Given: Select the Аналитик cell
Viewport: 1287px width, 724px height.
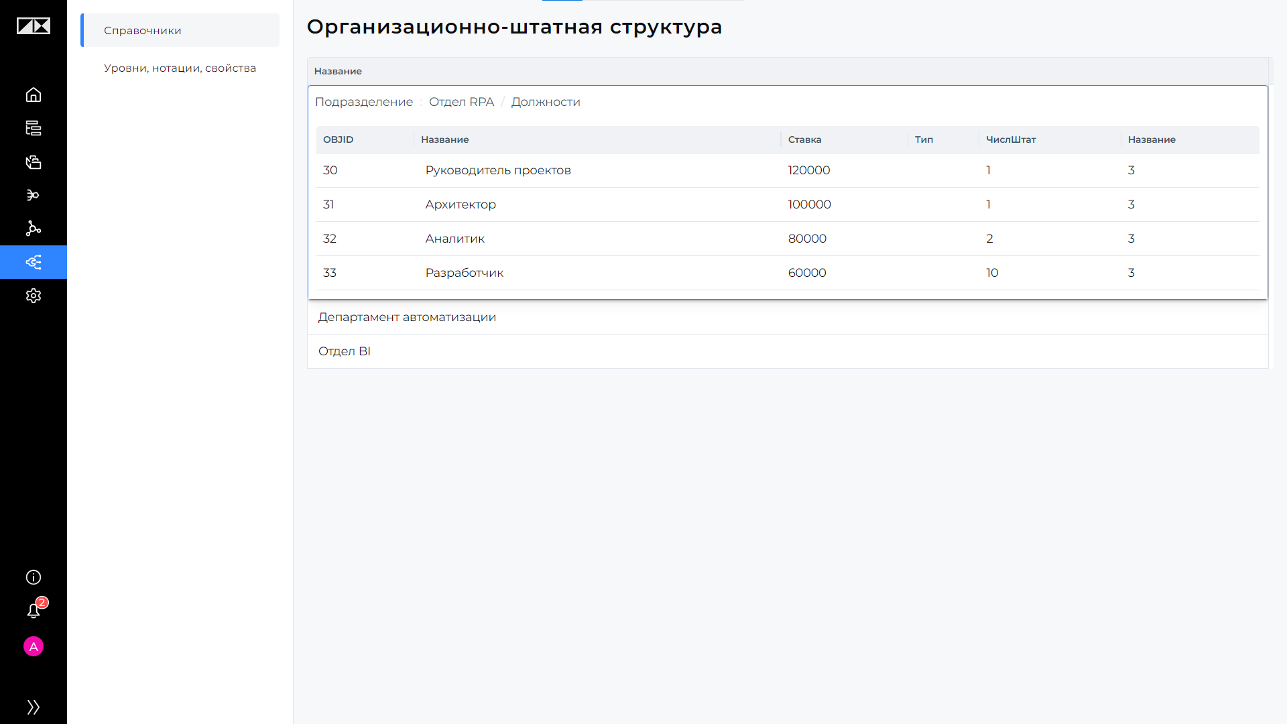Looking at the screenshot, I should click(454, 239).
